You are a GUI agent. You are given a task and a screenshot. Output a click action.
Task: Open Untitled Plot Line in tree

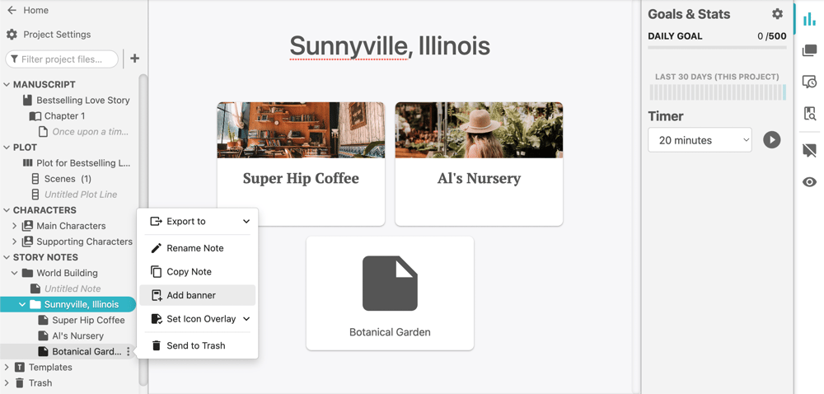click(x=81, y=195)
